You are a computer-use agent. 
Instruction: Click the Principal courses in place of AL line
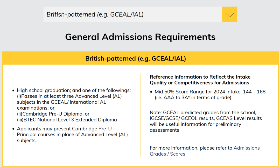click(72, 134)
